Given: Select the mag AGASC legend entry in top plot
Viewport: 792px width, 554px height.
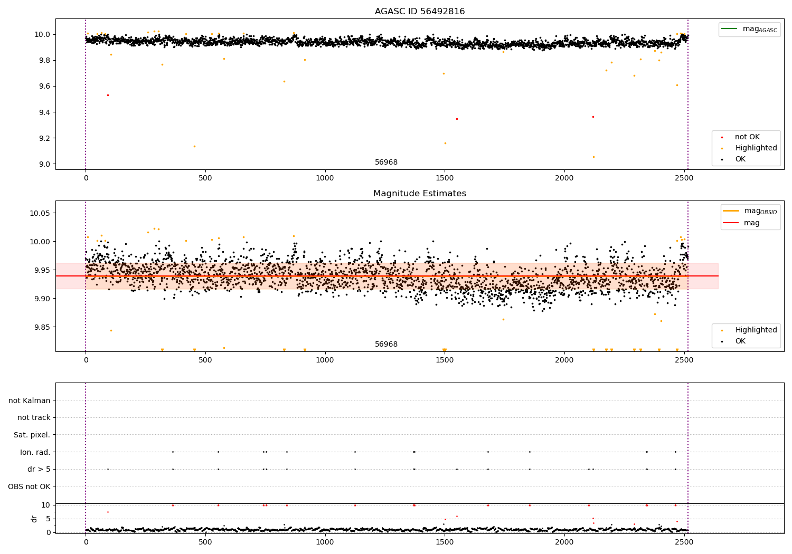Looking at the screenshot, I should click(x=749, y=29).
